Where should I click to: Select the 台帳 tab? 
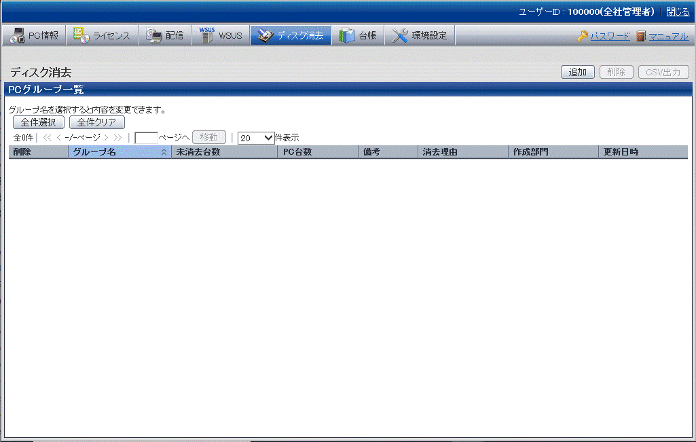click(x=358, y=35)
